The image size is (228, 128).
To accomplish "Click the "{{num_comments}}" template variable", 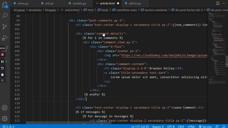I will click(187, 25).
